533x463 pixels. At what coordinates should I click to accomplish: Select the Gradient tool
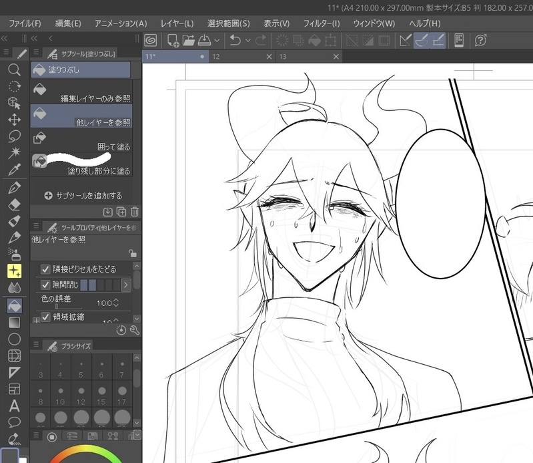[x=14, y=322]
